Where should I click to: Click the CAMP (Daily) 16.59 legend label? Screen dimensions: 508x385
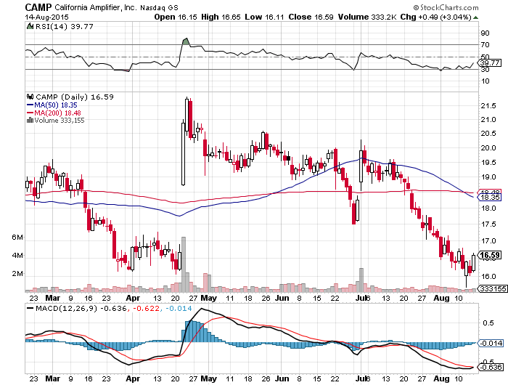(75, 97)
